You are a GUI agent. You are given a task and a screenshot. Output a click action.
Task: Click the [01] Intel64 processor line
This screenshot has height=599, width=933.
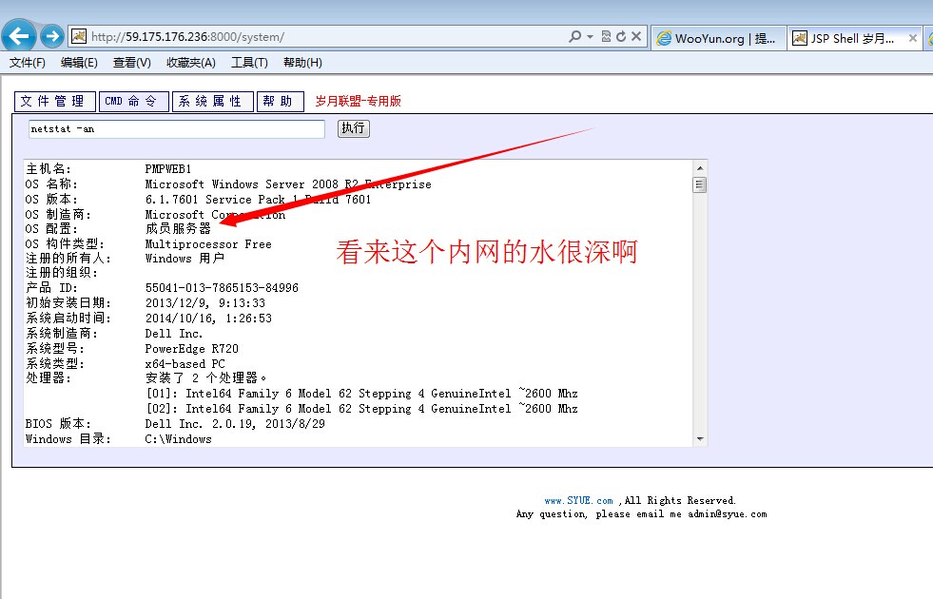pyautogui.click(x=361, y=394)
